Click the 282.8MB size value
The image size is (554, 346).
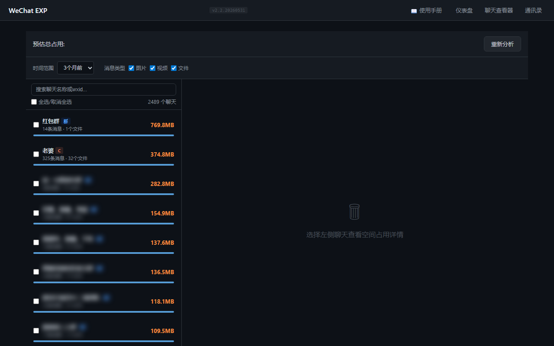162,184
